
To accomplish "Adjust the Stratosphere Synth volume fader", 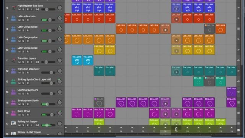I will (x=48, y=104).
